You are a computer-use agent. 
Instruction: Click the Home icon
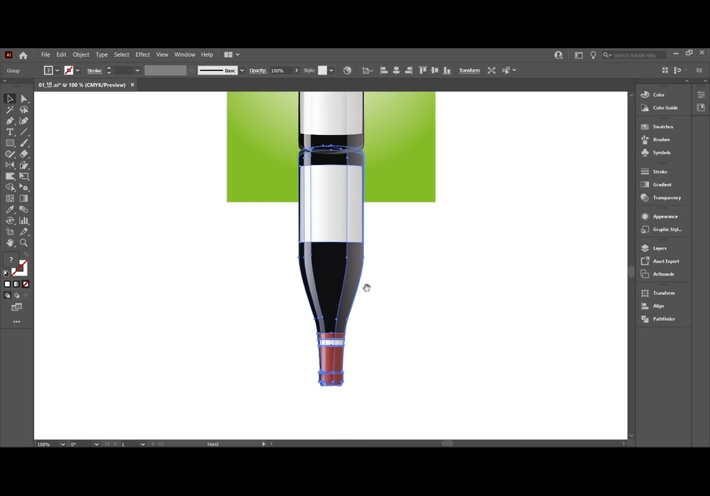(23, 55)
